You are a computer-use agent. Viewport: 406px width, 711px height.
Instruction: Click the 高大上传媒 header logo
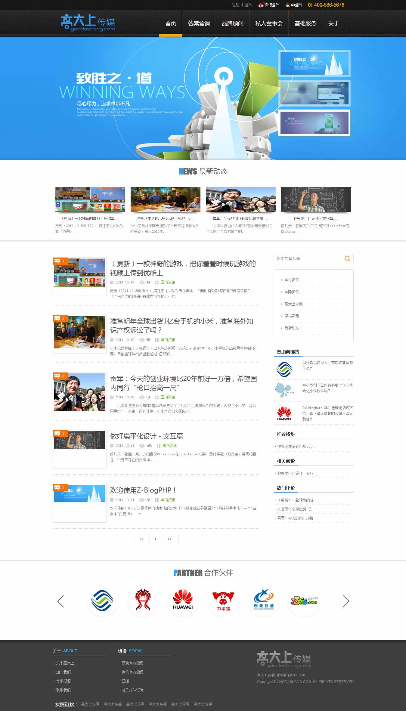88,23
